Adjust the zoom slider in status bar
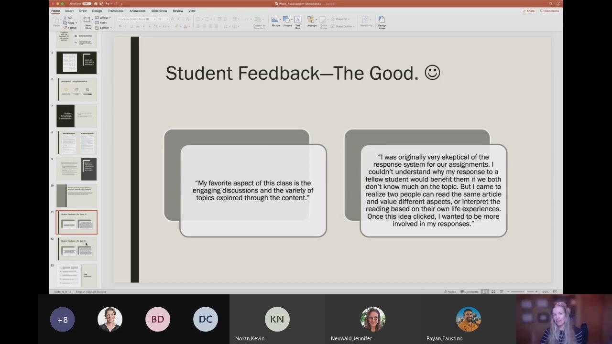612x344 pixels. 522,291
